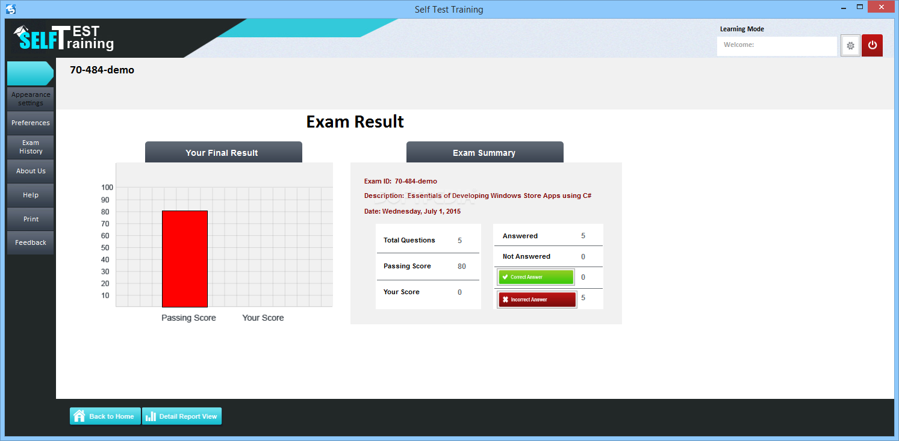Click Exam ID 70-484-demo text
Screen dimensions: 899x441
(x=400, y=181)
